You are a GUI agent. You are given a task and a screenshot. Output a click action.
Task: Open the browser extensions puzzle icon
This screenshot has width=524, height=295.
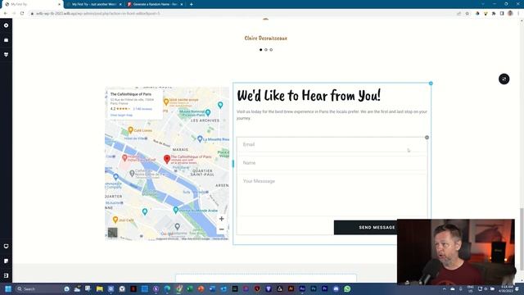click(x=494, y=13)
